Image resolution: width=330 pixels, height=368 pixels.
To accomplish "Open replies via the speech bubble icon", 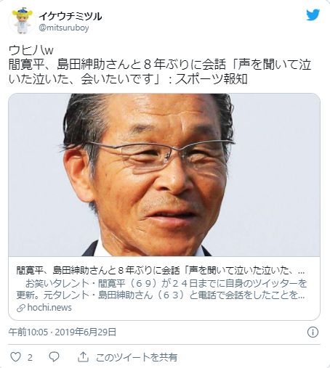I will coord(54,357).
